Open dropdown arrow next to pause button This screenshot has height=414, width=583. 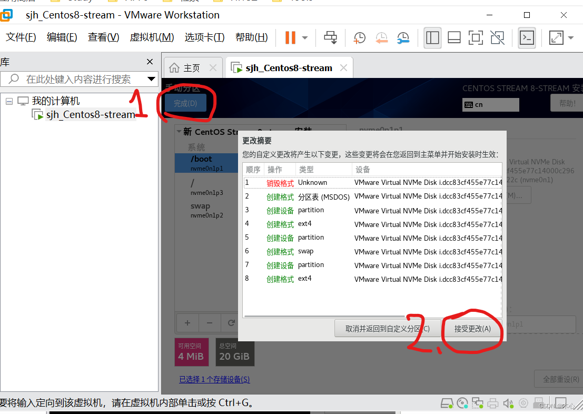click(x=305, y=37)
